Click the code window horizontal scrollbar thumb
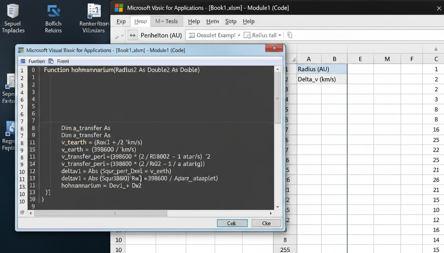This screenshot has height=253, width=444. (x=101, y=213)
